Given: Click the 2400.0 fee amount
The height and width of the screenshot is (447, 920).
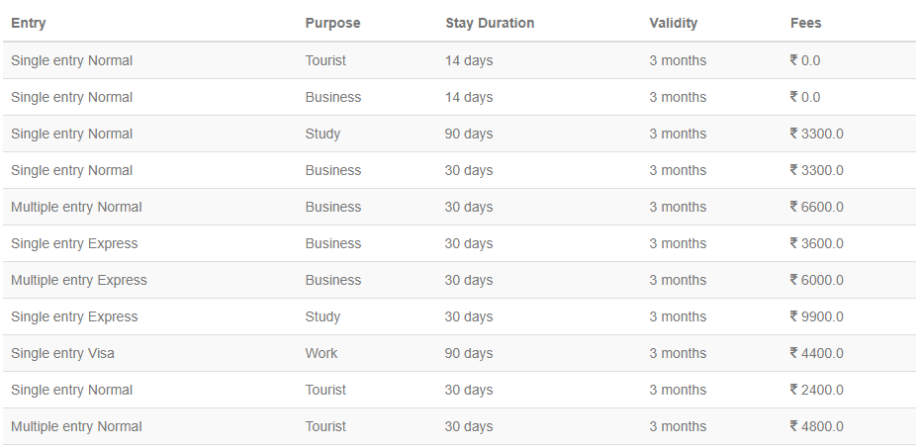Looking at the screenshot, I should (822, 390).
